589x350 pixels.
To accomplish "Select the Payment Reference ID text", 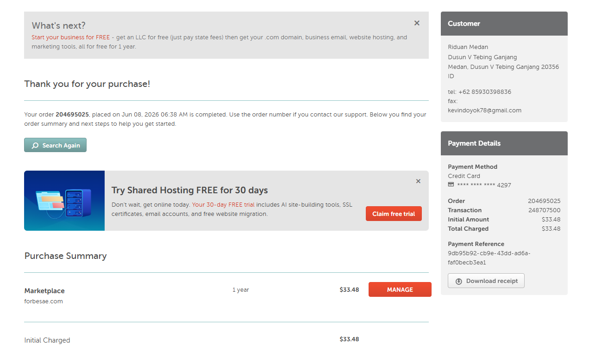I will [489, 258].
